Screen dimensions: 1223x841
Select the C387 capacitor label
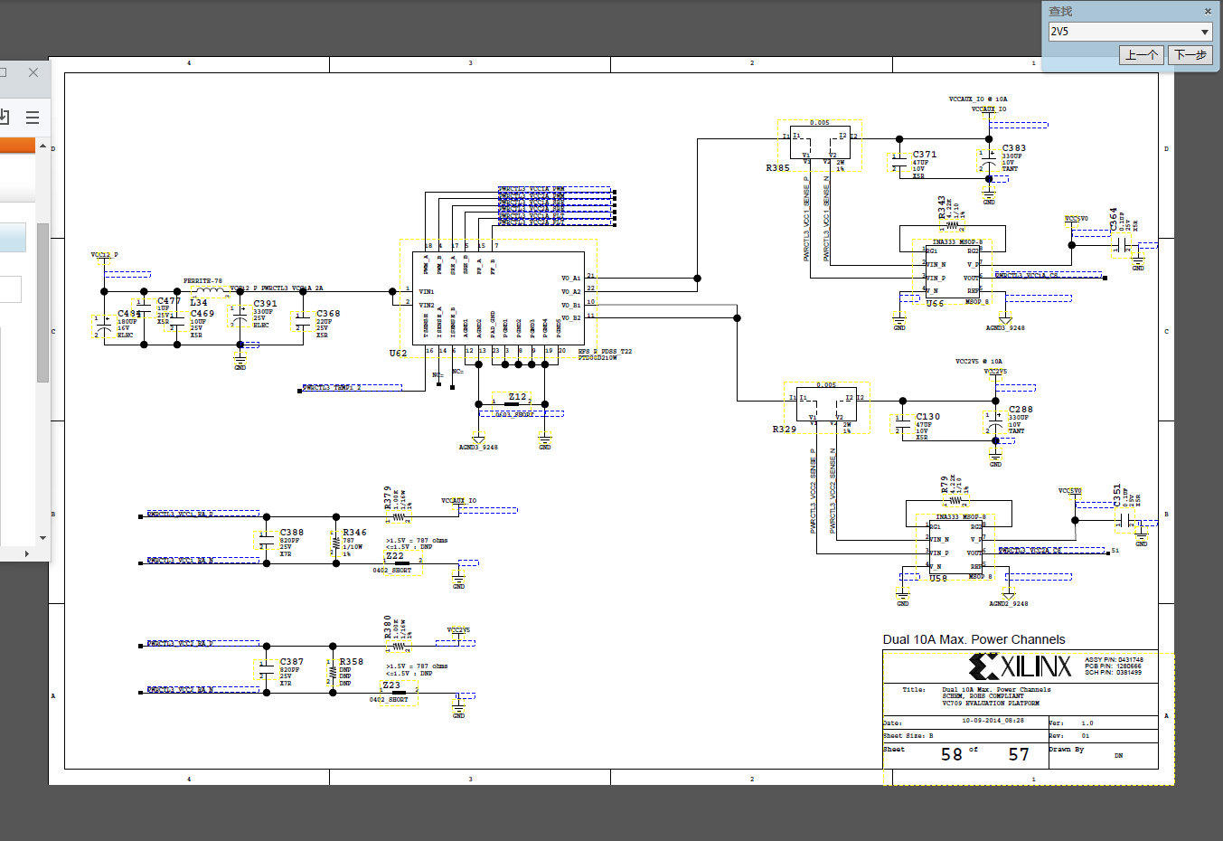point(292,662)
